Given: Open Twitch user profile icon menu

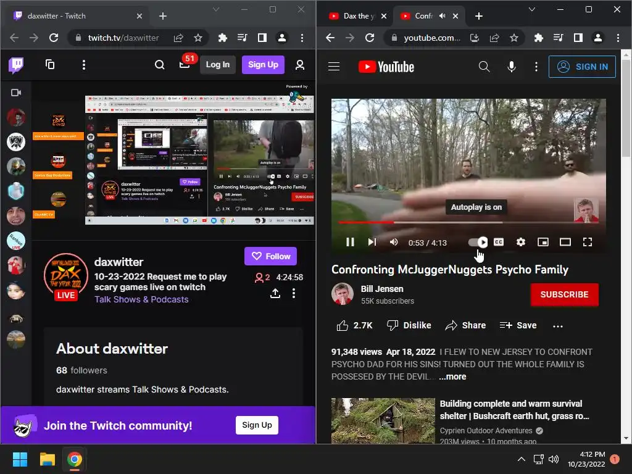Looking at the screenshot, I should [300, 65].
